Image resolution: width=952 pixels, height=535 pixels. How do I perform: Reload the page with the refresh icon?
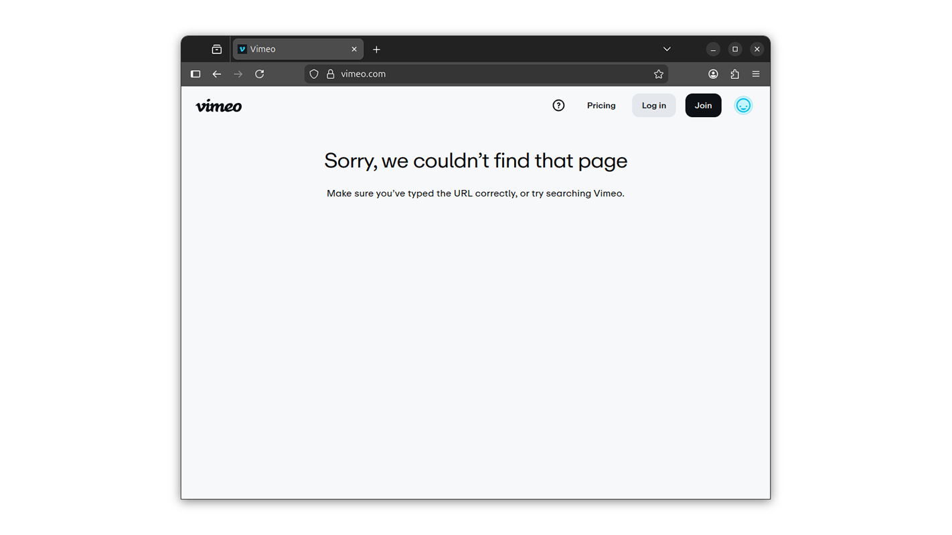(259, 74)
